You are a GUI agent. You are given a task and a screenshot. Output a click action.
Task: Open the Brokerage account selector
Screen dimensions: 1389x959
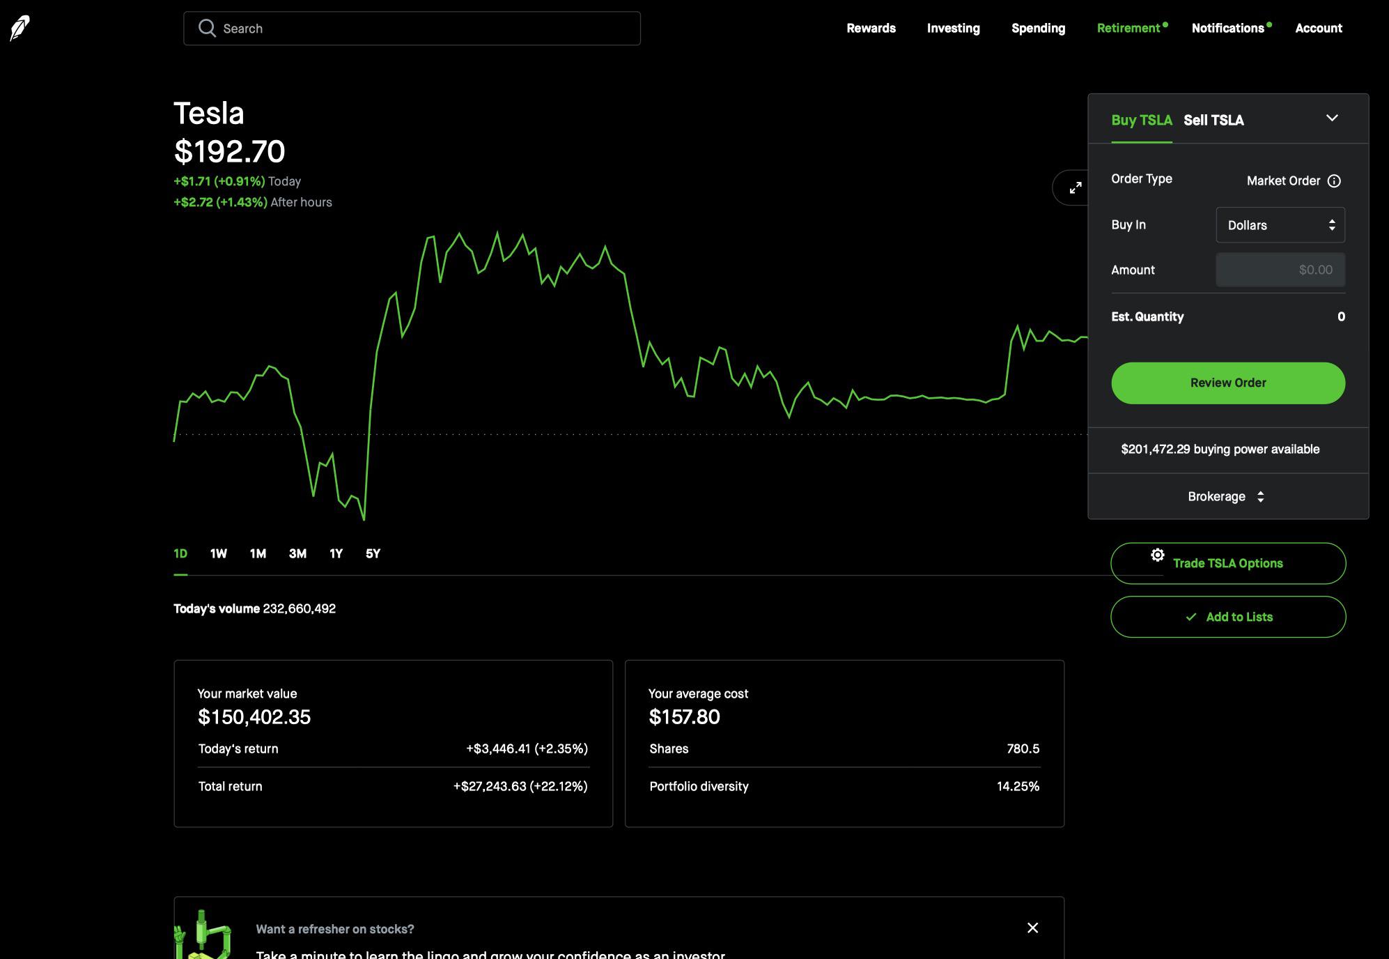coord(1226,497)
